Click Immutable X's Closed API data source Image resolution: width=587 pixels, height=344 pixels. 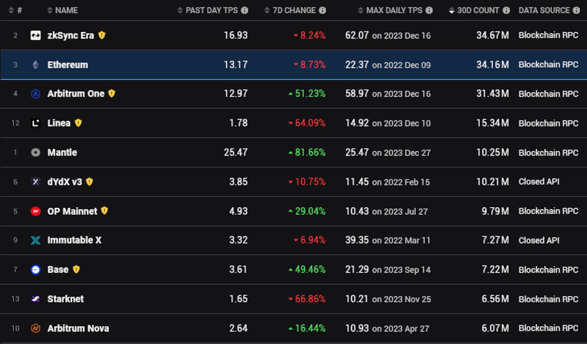[x=539, y=240]
